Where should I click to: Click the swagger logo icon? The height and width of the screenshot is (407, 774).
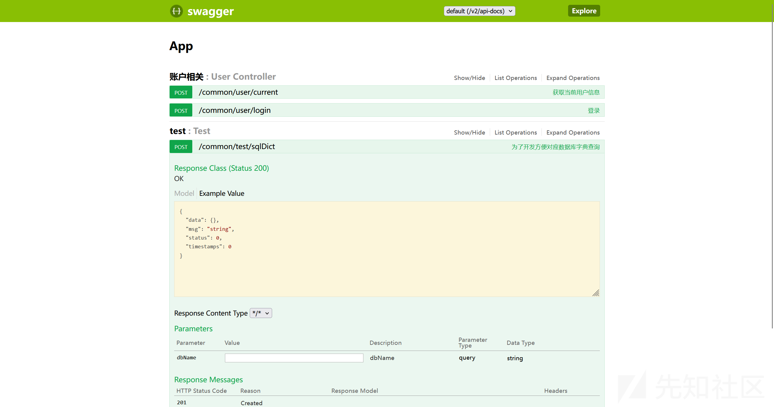[176, 11]
